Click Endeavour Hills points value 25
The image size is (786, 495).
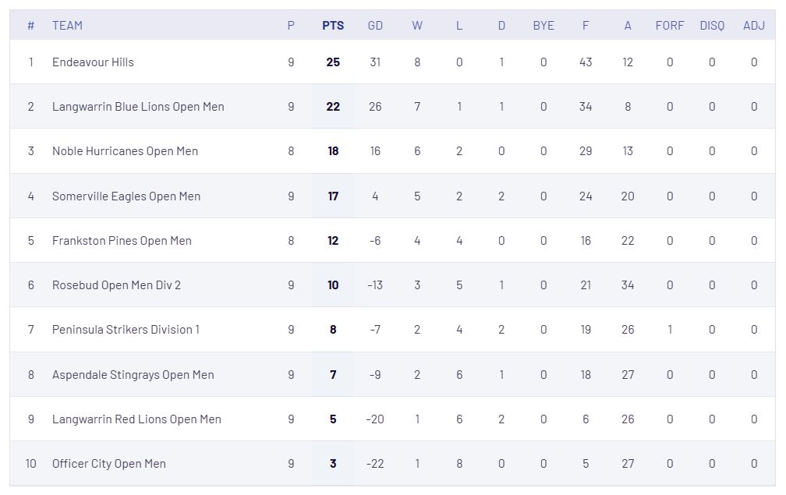pos(333,62)
